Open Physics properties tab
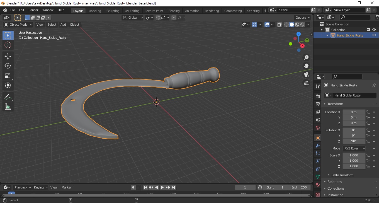The width and height of the screenshot is (379, 203). [x=318, y=161]
